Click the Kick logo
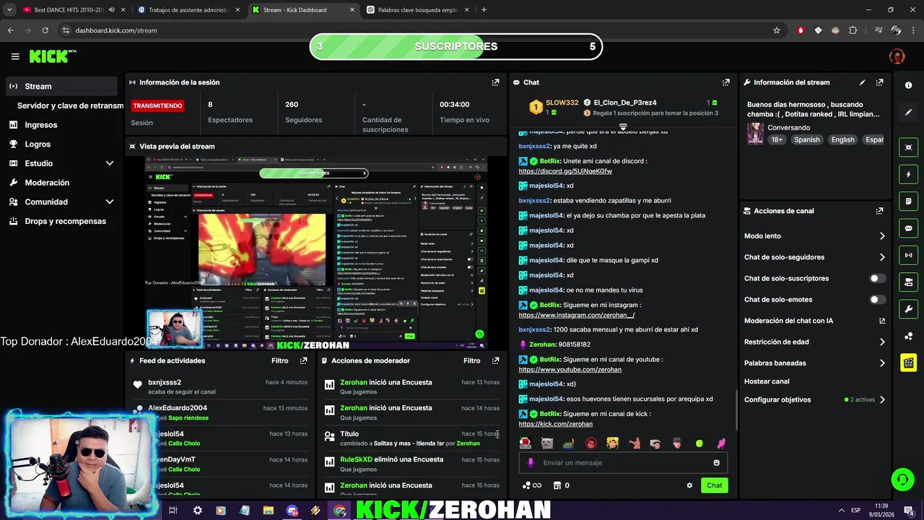Image resolution: width=924 pixels, height=520 pixels. [52, 56]
